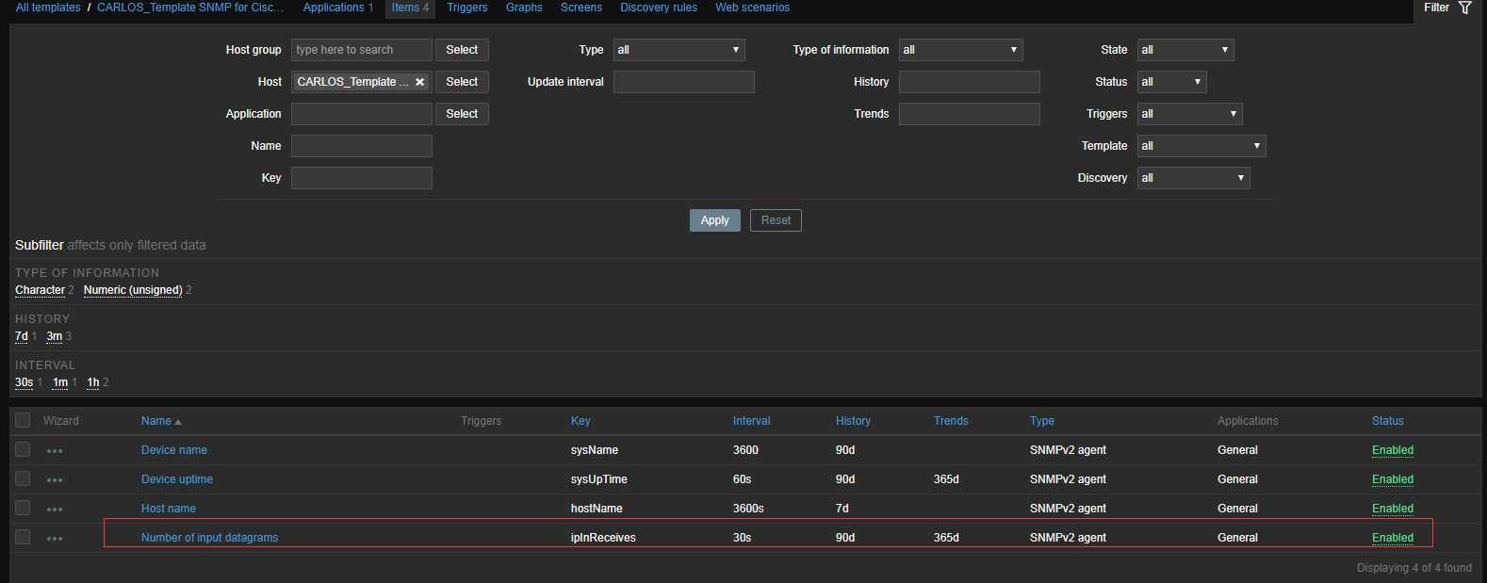Open the Number of input datagrams item
Screen dimensions: 1487x583
[x=210, y=538]
